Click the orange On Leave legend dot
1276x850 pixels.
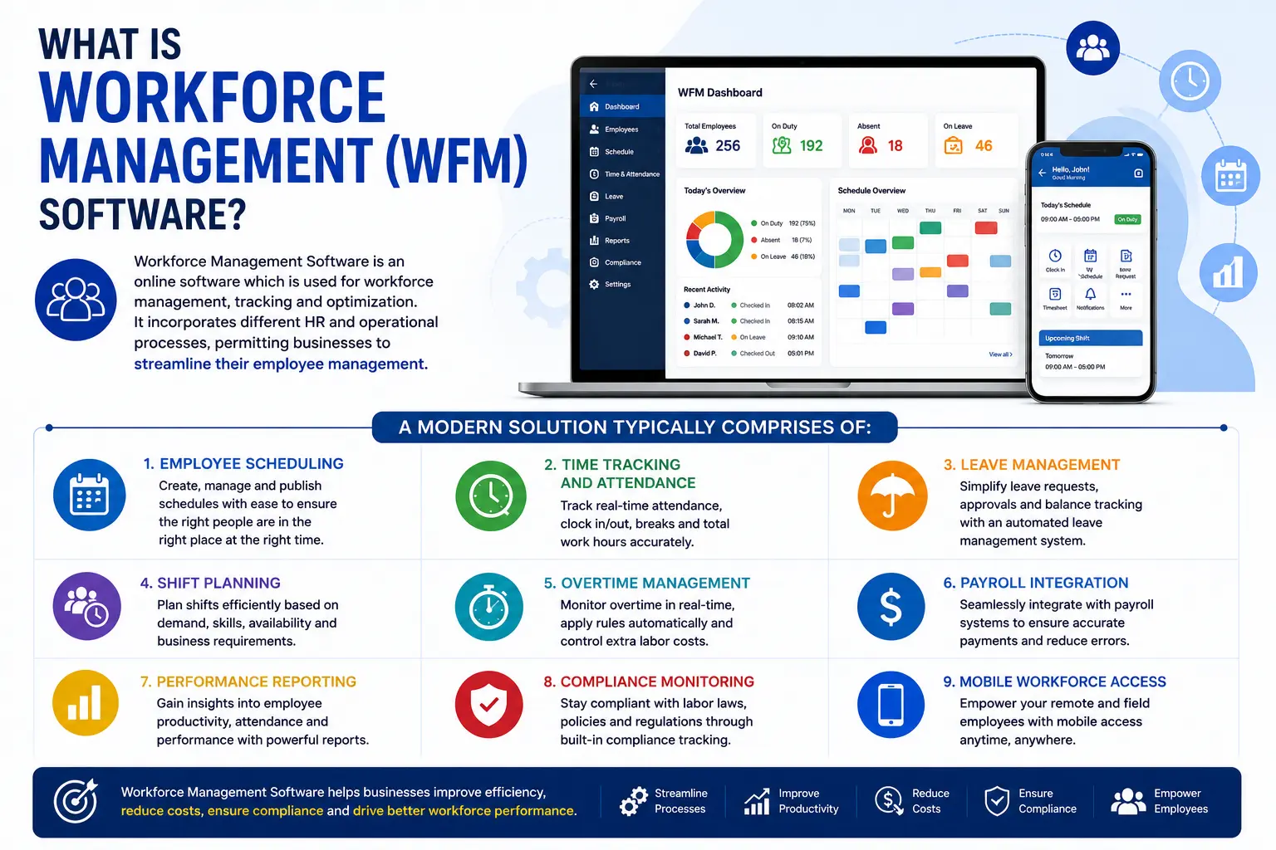pos(753,256)
